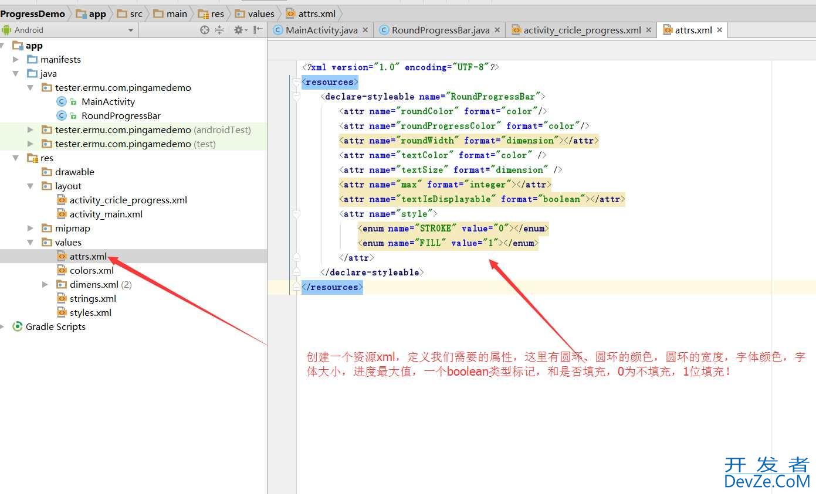
Task: Click the main breadcrumb
Action: tap(171, 13)
